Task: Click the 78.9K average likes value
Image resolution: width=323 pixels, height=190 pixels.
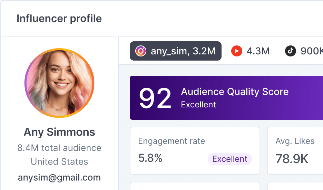Action: [292, 159]
